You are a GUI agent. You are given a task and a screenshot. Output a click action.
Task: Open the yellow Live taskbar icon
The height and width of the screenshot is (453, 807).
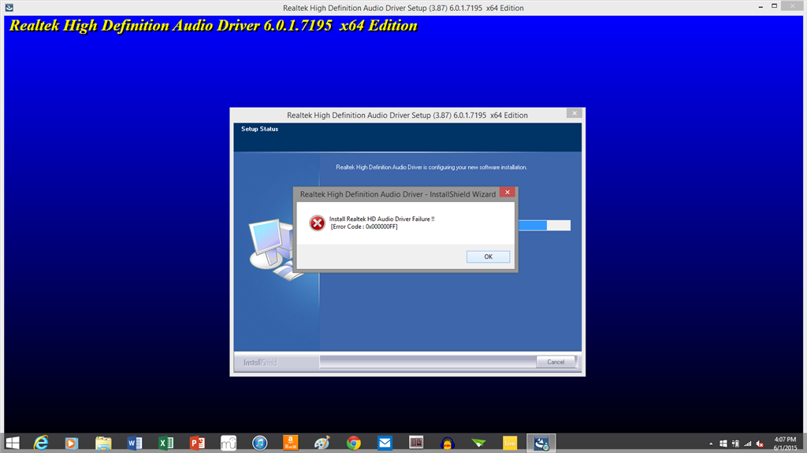pos(510,443)
